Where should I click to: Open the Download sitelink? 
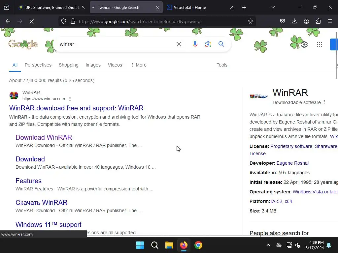click(x=30, y=159)
